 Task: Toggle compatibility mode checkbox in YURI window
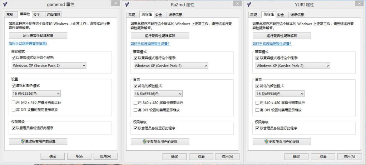point(257,58)
